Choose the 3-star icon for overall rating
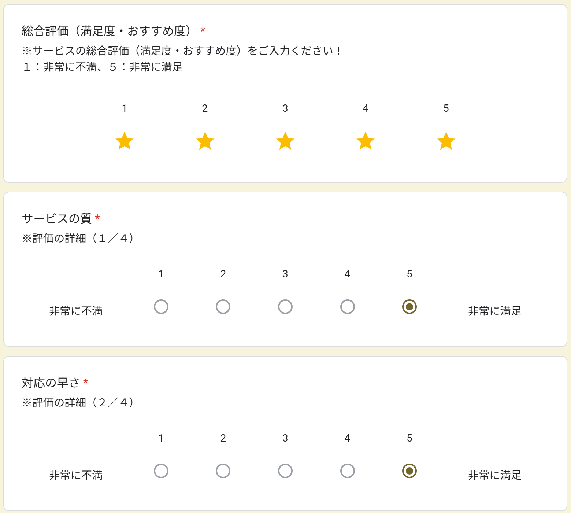The width and height of the screenshot is (571, 513). 285,141
